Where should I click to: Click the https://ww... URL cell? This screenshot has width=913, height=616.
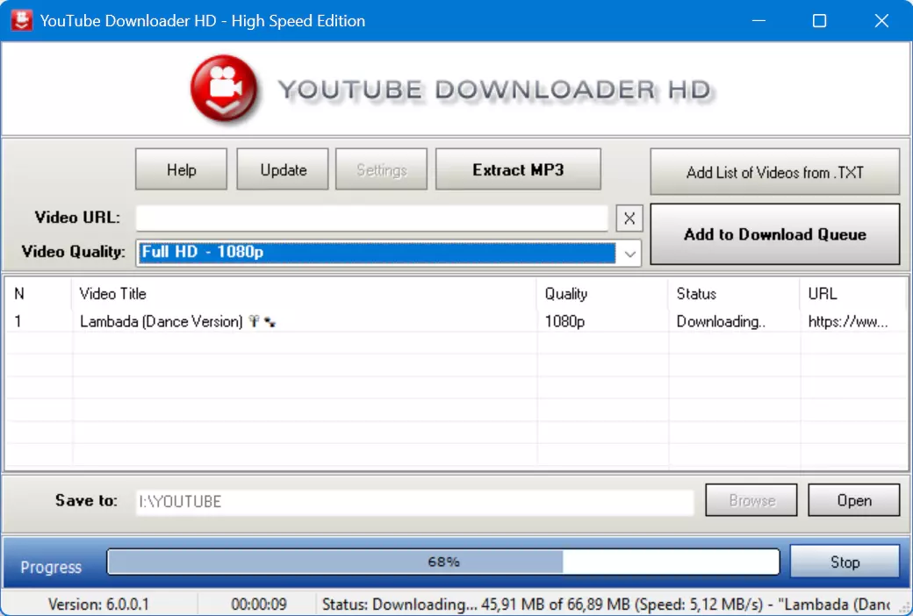coord(848,321)
